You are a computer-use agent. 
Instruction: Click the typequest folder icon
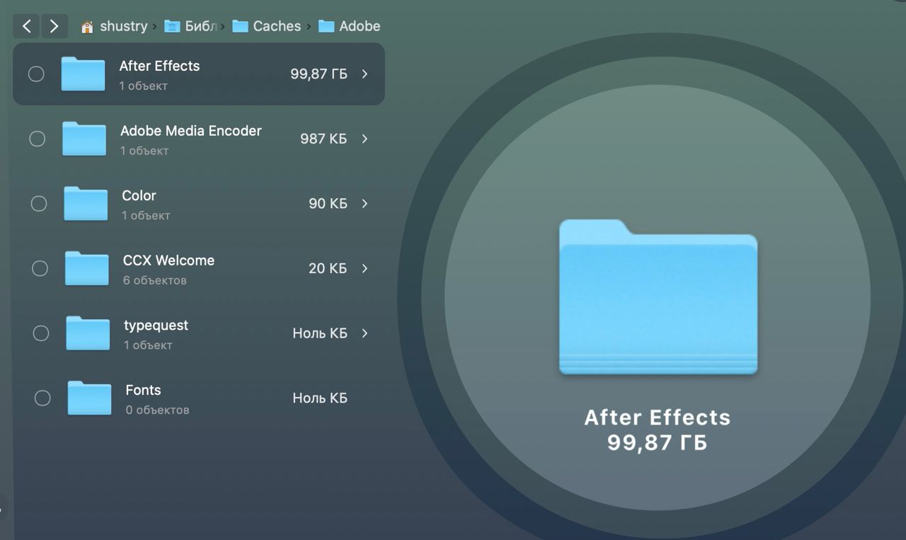pos(88,333)
